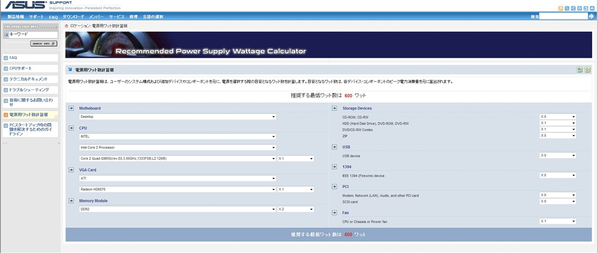Click the star bookmark icon

point(587,70)
